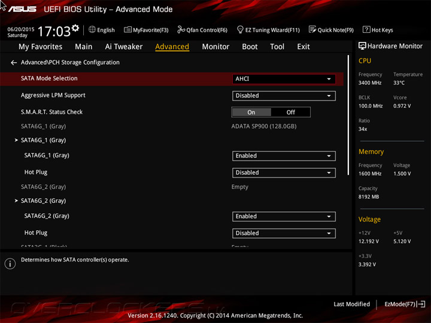The image size is (431, 323).
Task: Switch to EzMode(F7)
Action: (400, 304)
